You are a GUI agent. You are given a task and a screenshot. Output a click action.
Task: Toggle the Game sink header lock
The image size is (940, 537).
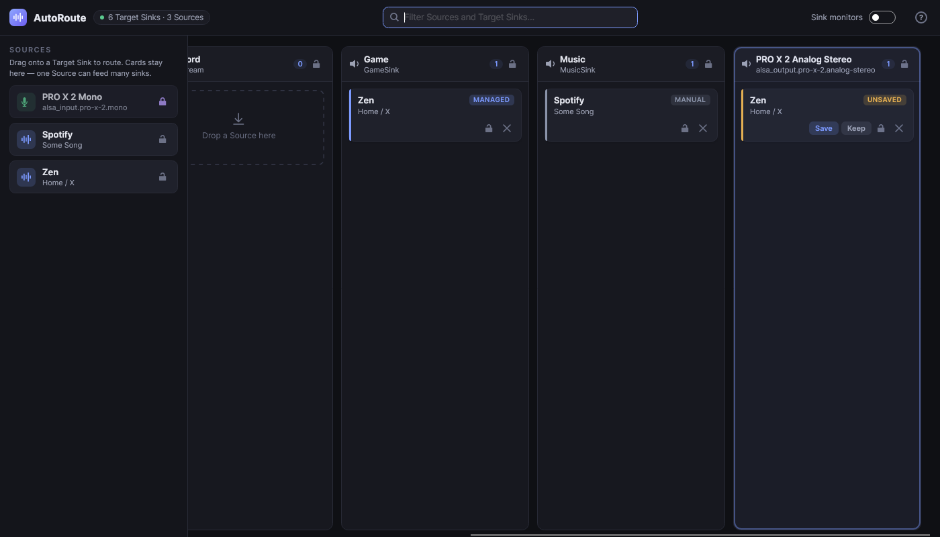click(x=512, y=64)
